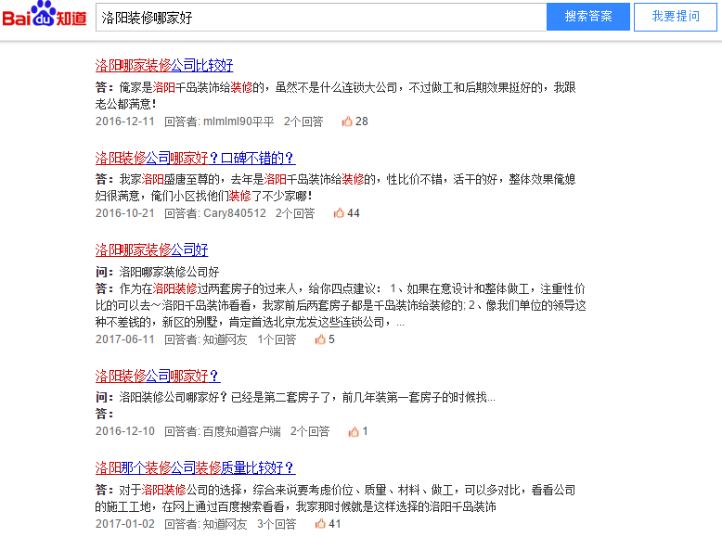722x537 pixels.
Task: Click thumbs-up icon showing 41 likes
Action: pos(320,524)
